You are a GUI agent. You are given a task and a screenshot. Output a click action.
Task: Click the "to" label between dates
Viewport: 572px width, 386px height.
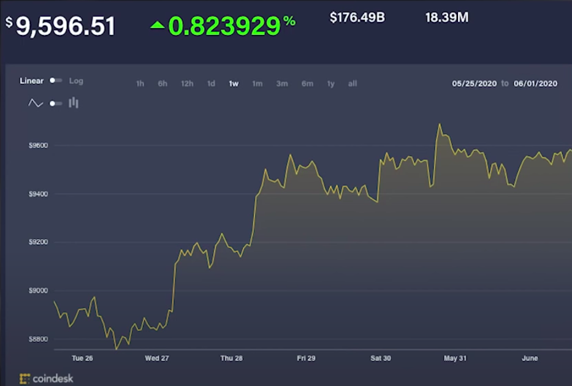pos(505,83)
